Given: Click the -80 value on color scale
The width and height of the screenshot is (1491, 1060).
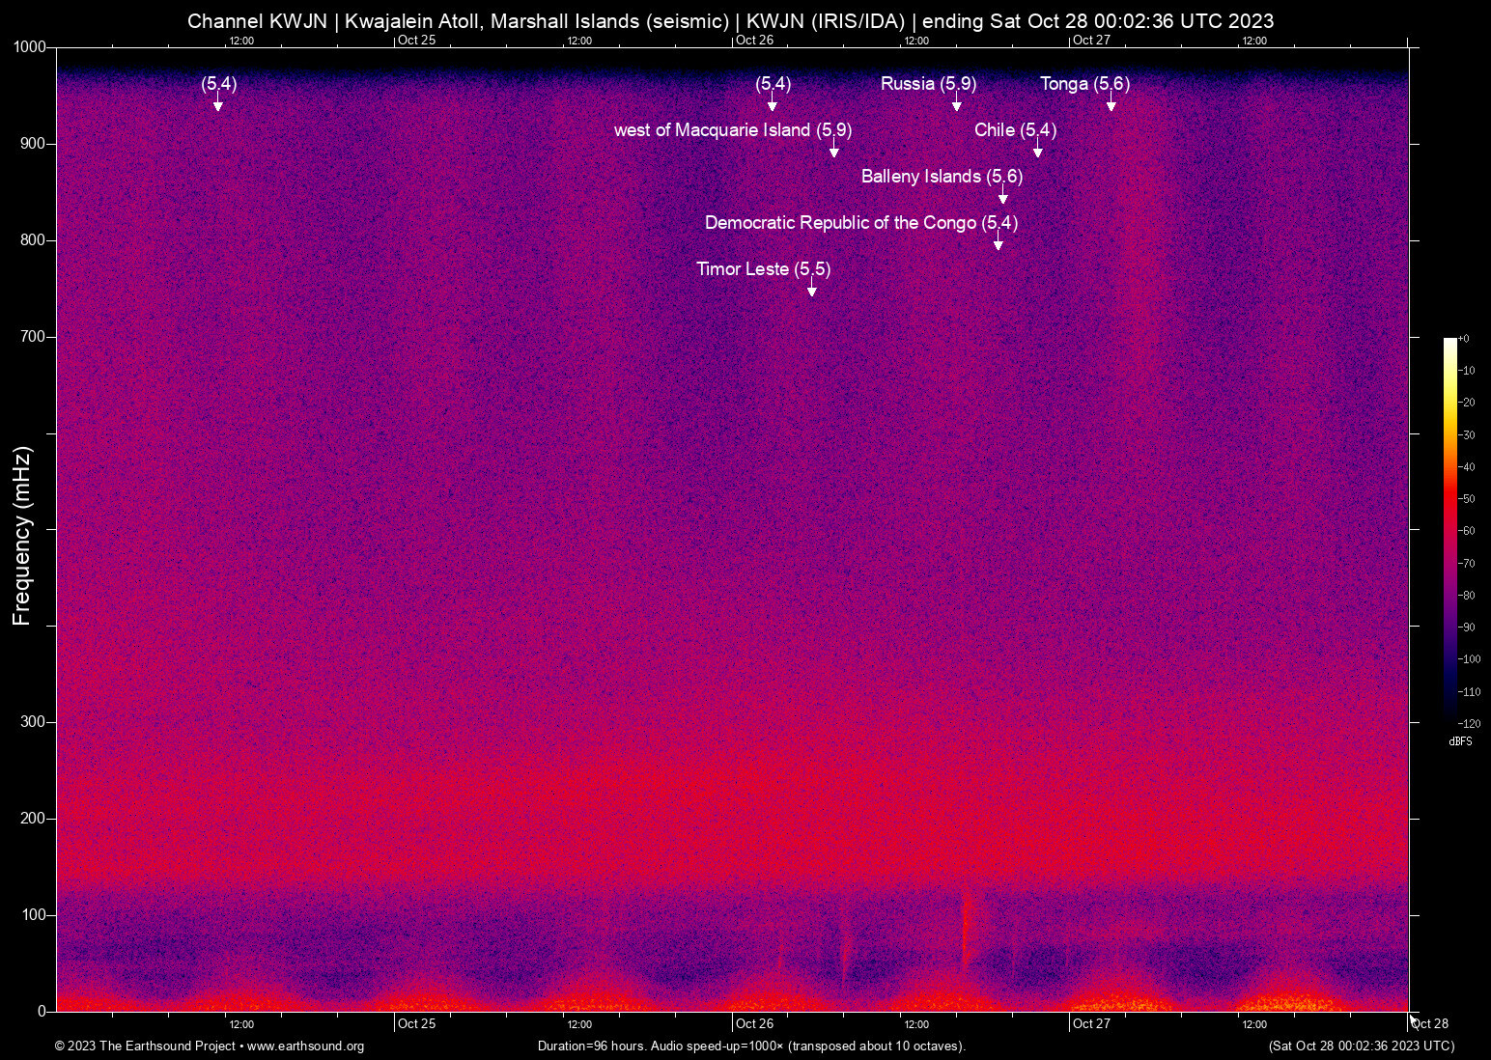Looking at the screenshot, I should pyautogui.click(x=1466, y=596).
